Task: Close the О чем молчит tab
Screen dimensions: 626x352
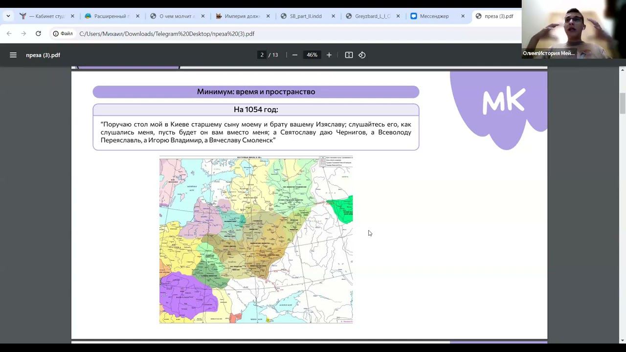Action: click(x=203, y=16)
